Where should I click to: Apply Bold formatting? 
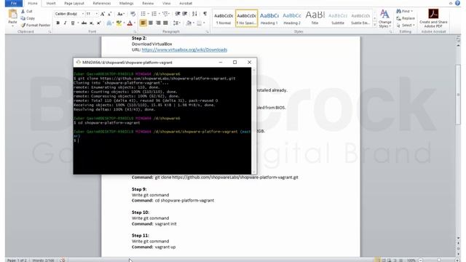click(58, 23)
